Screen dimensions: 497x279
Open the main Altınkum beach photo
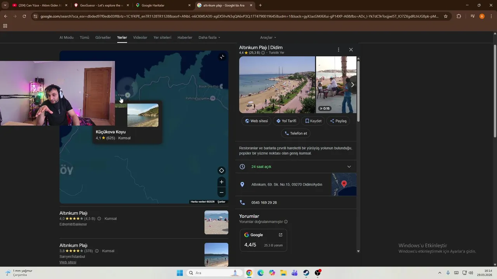tap(277, 84)
